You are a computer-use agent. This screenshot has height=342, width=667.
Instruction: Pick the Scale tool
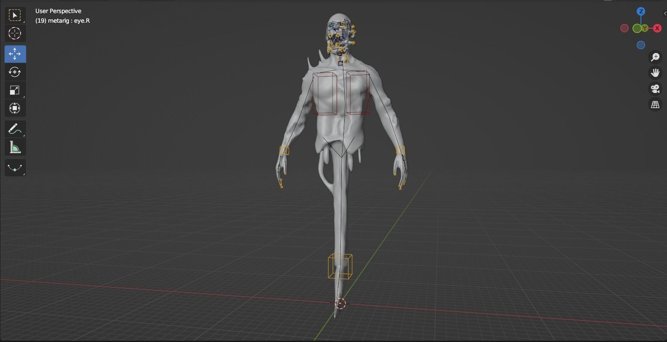[15, 90]
